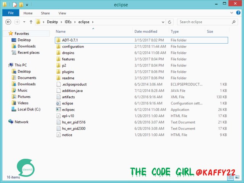
Task: Expand the chevron after eclipse breadcrumb
Action: click(93, 22)
